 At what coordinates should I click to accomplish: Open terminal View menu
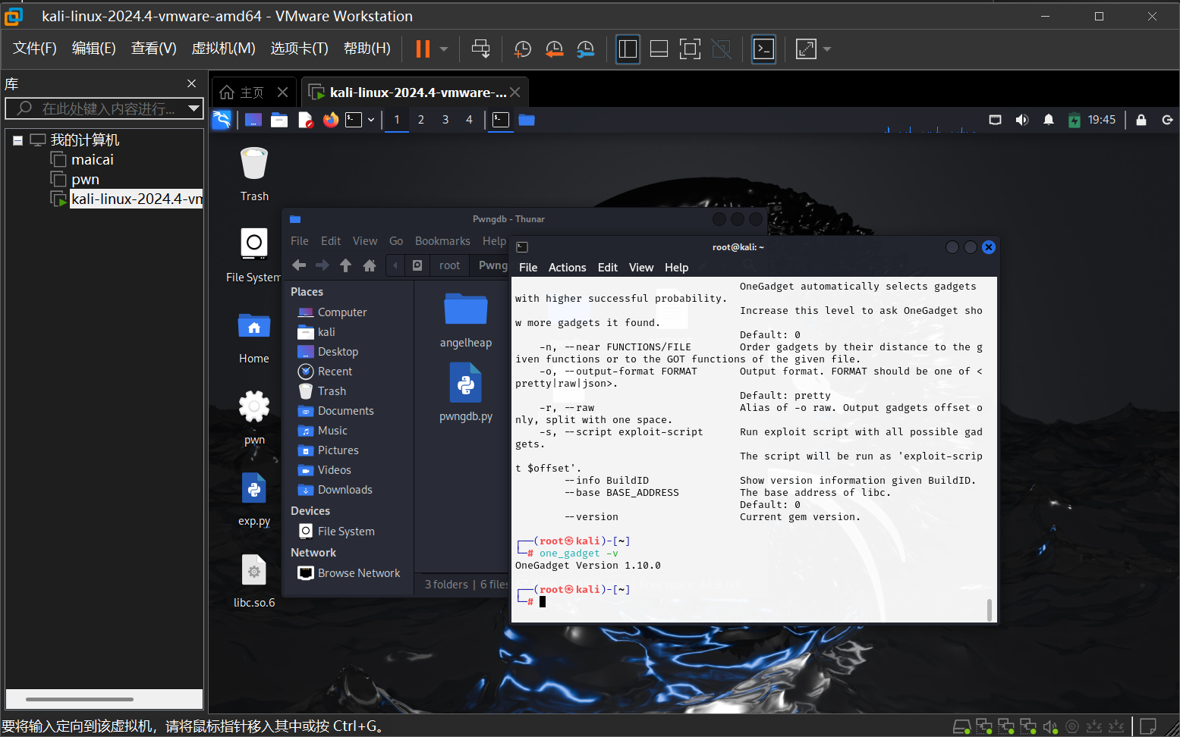pyautogui.click(x=640, y=268)
